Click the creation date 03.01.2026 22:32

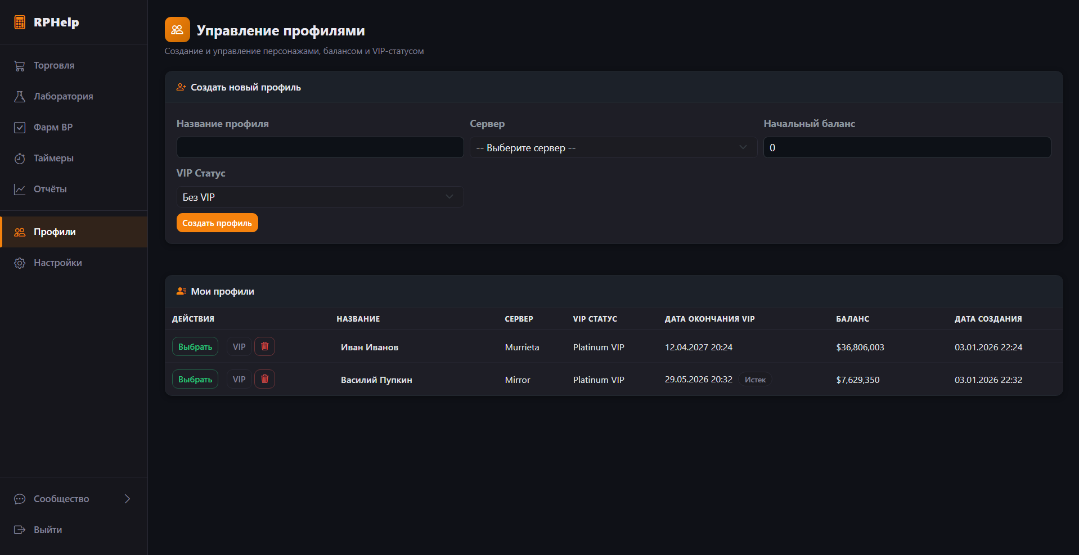988,380
